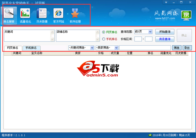Screen dimensions: 196x138
Task: Click the 关键词 box scroll up arrow
Action: (x=52, y=32)
